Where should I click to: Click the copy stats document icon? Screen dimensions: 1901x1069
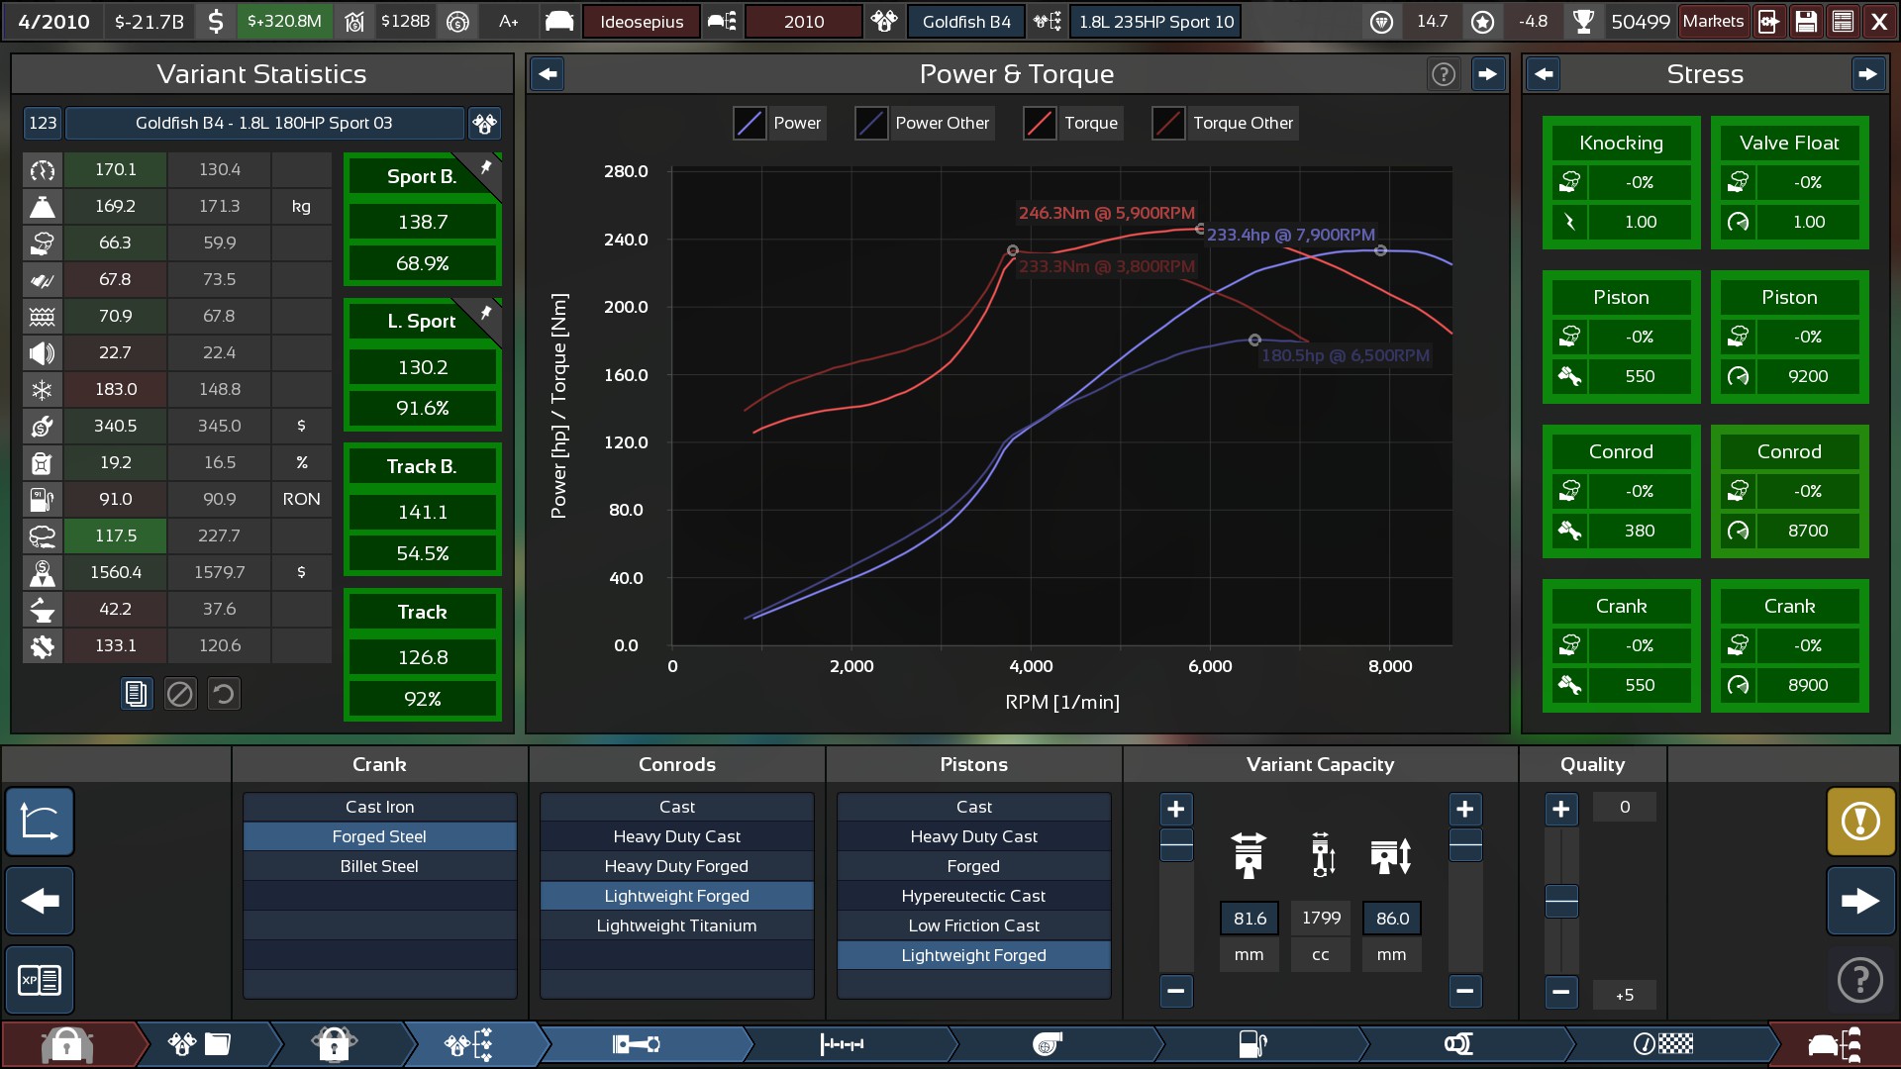tap(137, 694)
